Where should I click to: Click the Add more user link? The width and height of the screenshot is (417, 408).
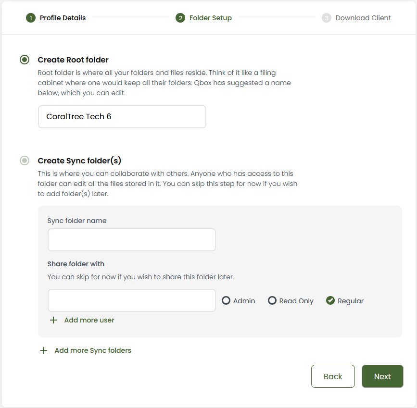click(x=89, y=320)
